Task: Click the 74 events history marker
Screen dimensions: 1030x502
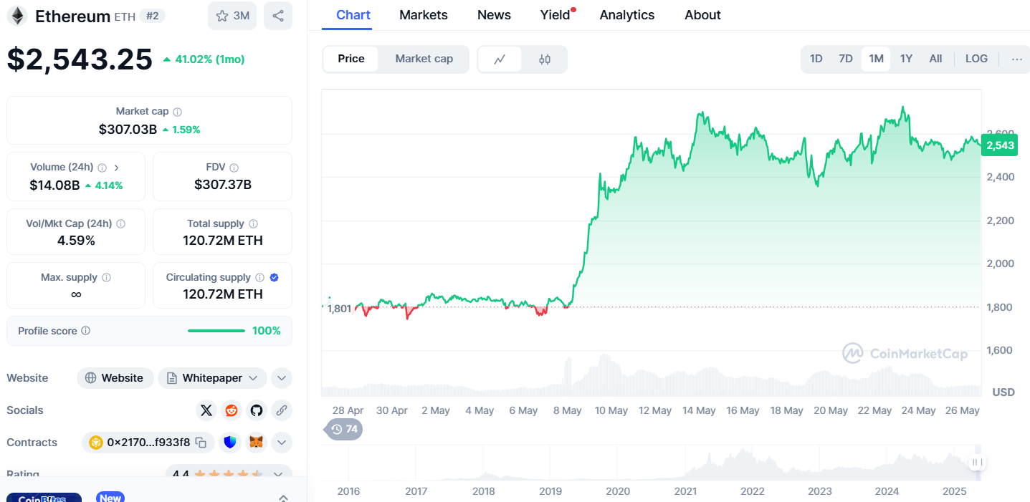Action: point(344,429)
